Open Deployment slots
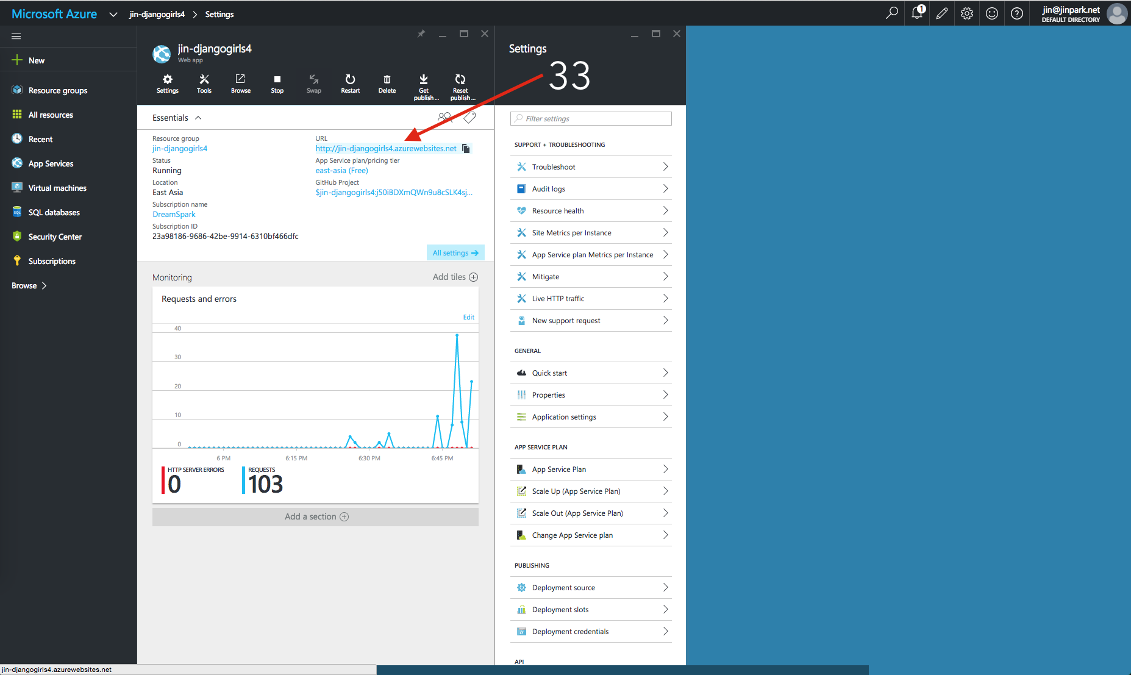The image size is (1131, 675). pos(591,609)
